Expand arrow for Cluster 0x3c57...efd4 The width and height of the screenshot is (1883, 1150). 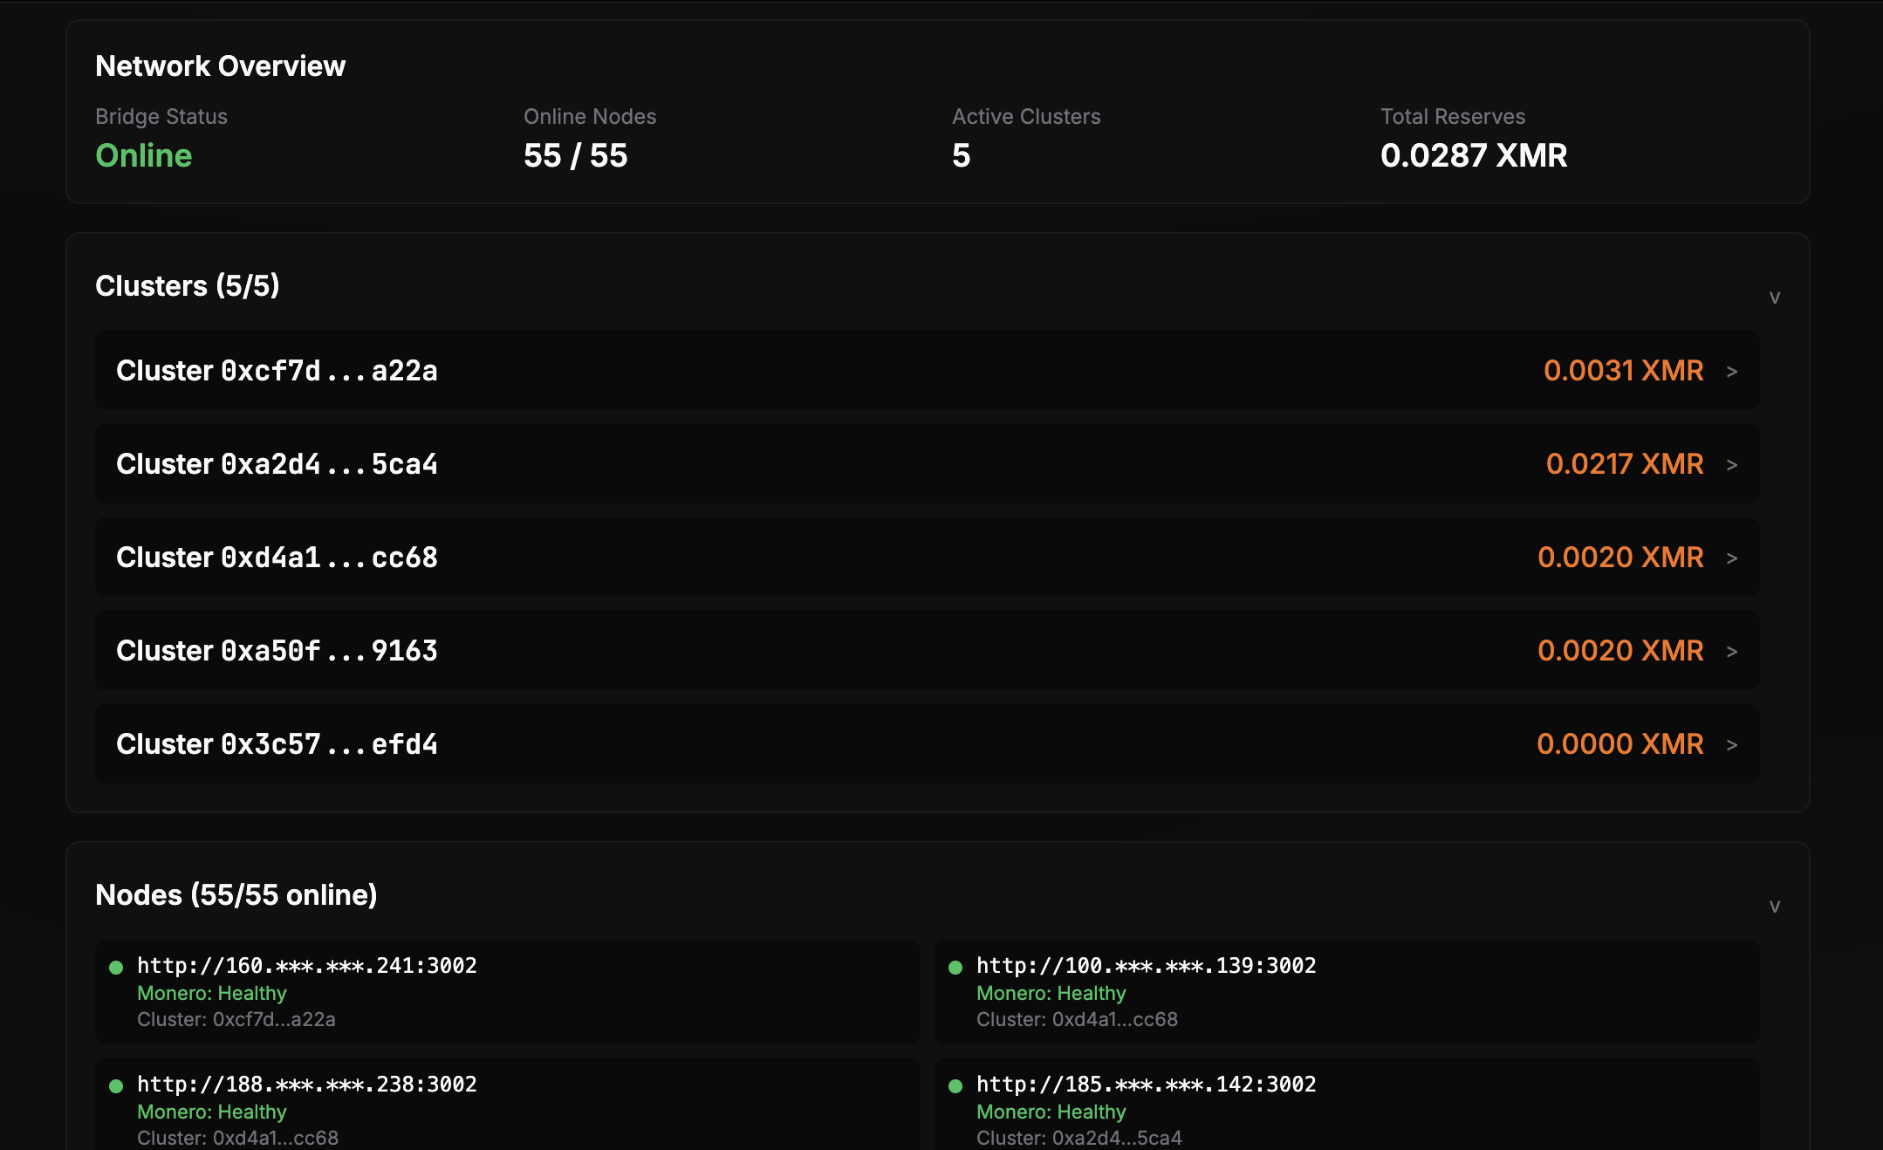1732,745
